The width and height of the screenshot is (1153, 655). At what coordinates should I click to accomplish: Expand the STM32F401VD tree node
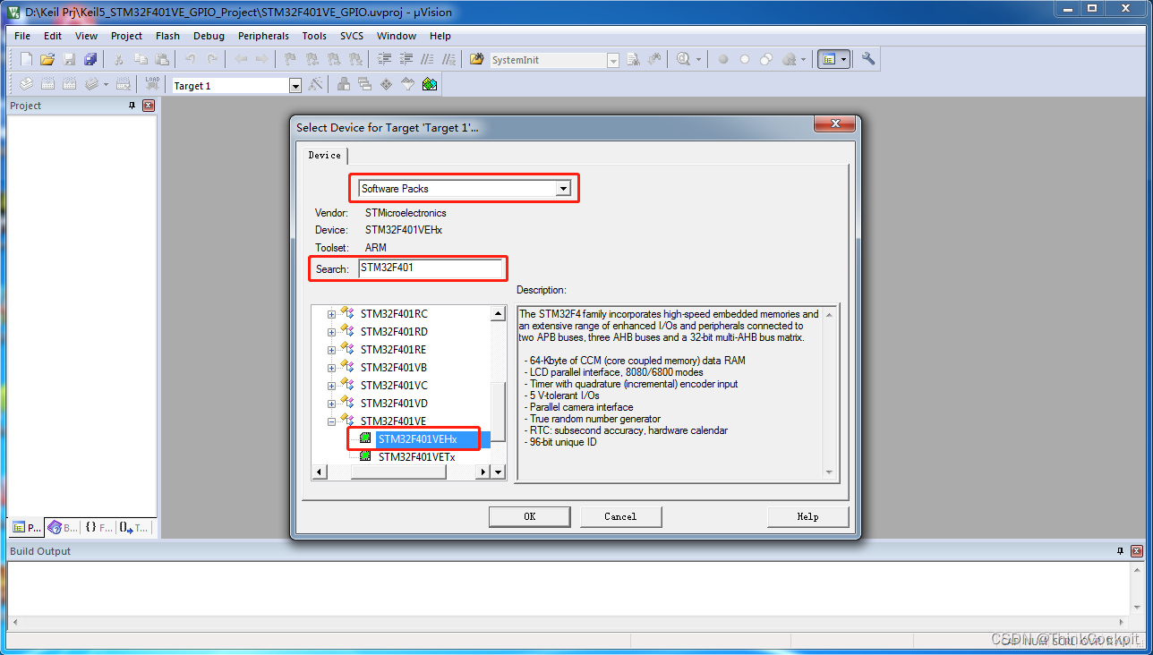[x=331, y=404]
